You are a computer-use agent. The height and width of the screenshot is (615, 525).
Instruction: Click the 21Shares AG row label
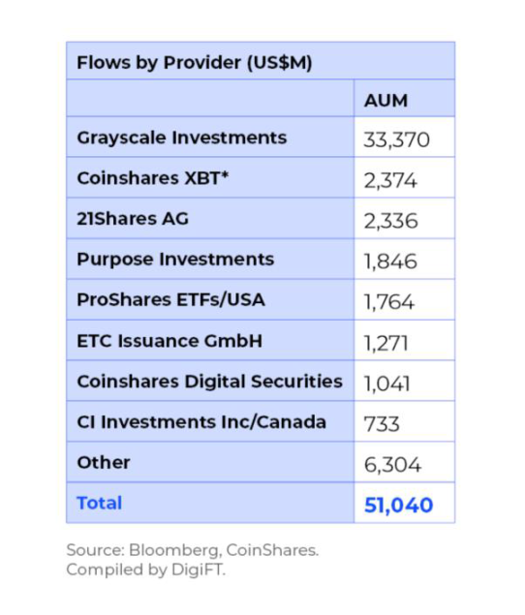133,219
